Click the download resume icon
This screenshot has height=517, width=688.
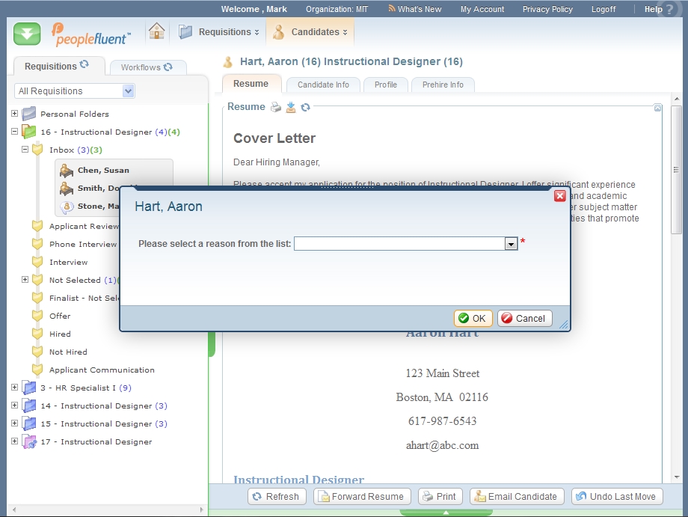click(291, 107)
